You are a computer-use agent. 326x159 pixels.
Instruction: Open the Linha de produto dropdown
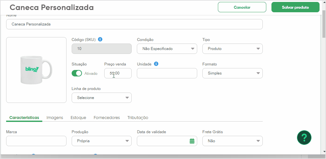[x=102, y=98]
